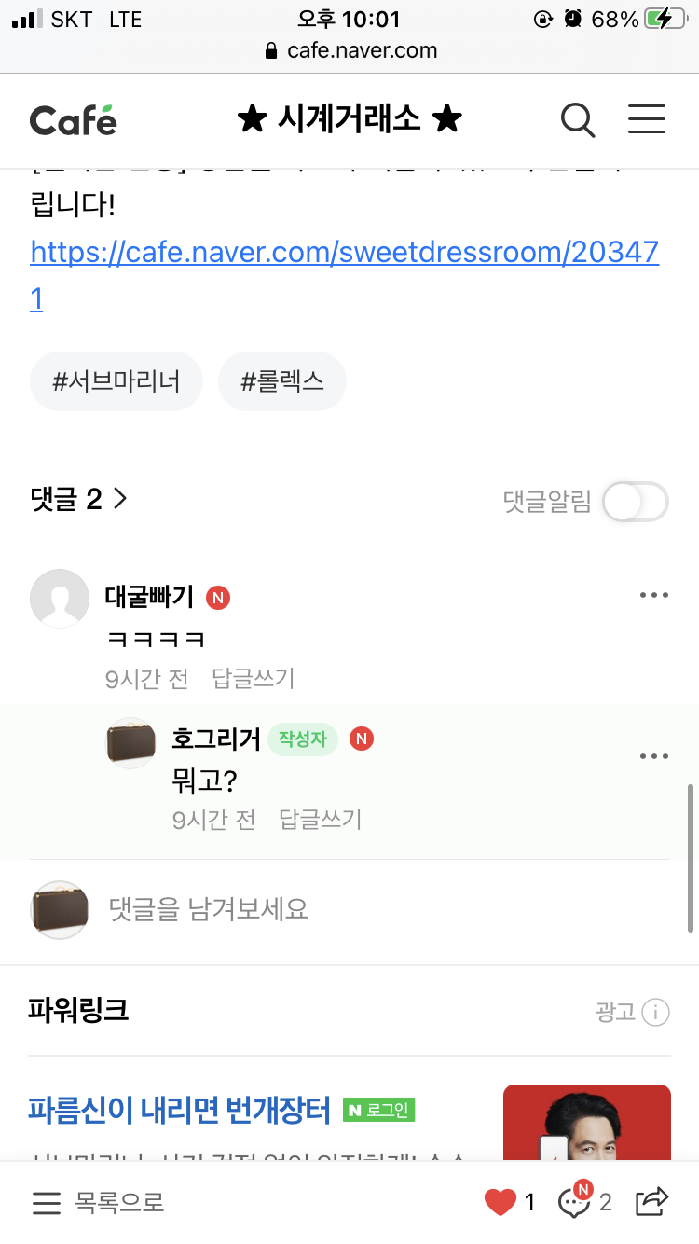Select the #롤렉스 hashtag
The width and height of the screenshot is (699, 1244).
click(281, 381)
